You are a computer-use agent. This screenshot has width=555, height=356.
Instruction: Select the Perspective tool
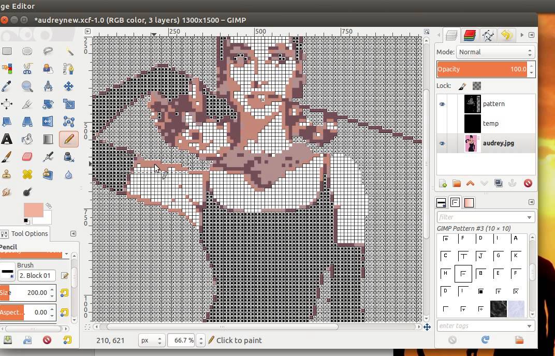[27, 122]
